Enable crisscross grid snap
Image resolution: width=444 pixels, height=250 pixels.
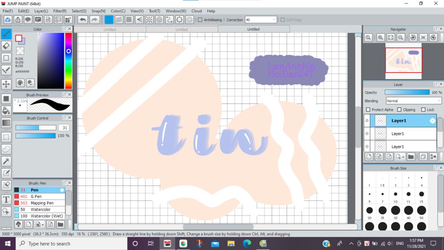(x=129, y=20)
